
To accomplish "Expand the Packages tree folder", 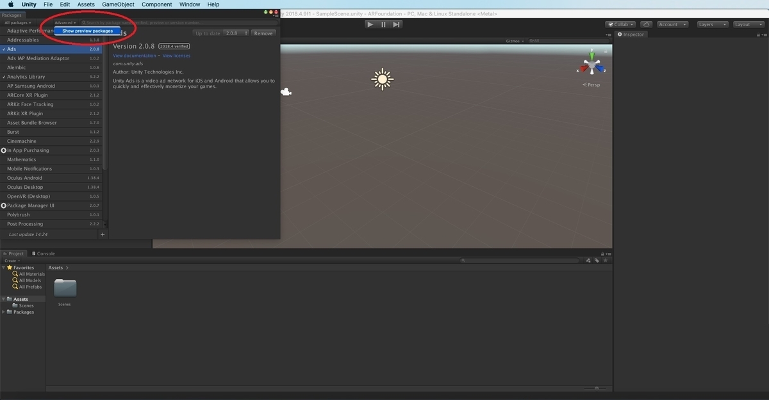I will click(x=3, y=312).
